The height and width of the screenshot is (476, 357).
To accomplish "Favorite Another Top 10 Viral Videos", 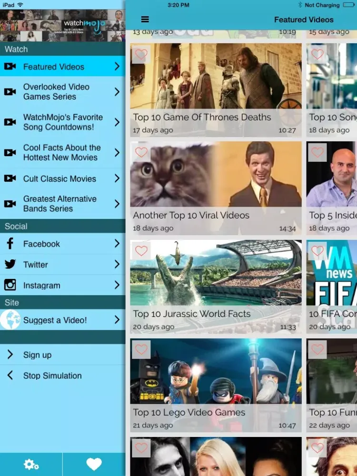I will click(141, 152).
